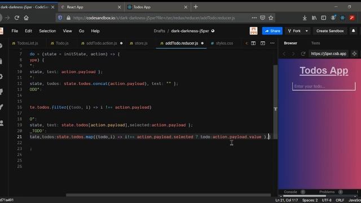Open Problems panel in preview
The height and width of the screenshot is (203, 361).
click(327, 192)
